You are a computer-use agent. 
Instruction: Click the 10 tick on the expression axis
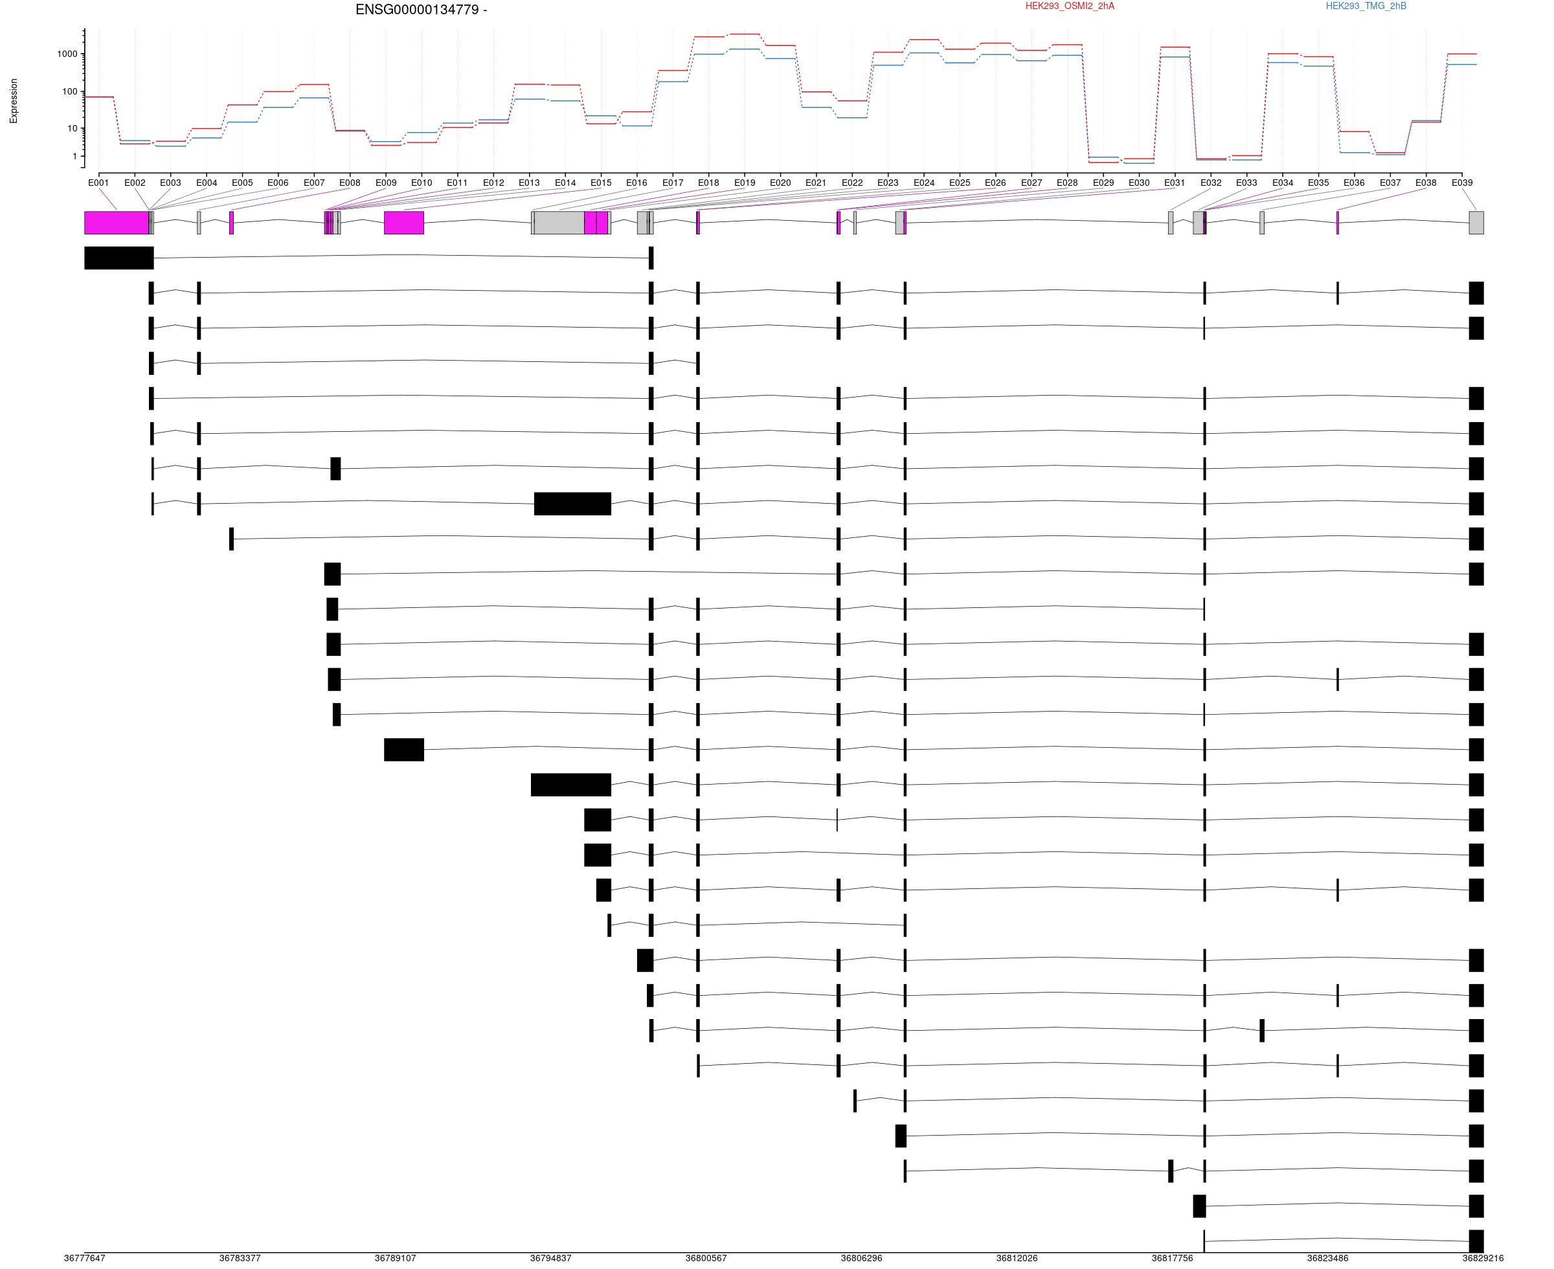pyautogui.click(x=73, y=129)
